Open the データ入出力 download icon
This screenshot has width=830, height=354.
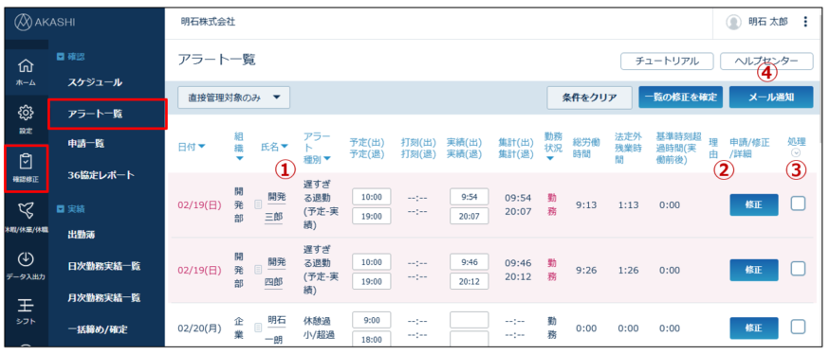26,259
